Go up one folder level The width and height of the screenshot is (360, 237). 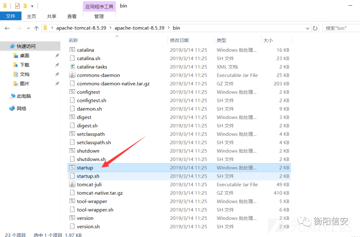(x=36, y=28)
